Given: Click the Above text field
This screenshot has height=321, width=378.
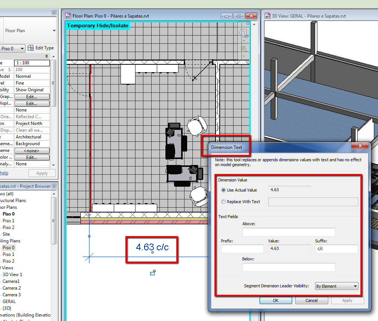Looking at the screenshot, I should [x=289, y=232].
